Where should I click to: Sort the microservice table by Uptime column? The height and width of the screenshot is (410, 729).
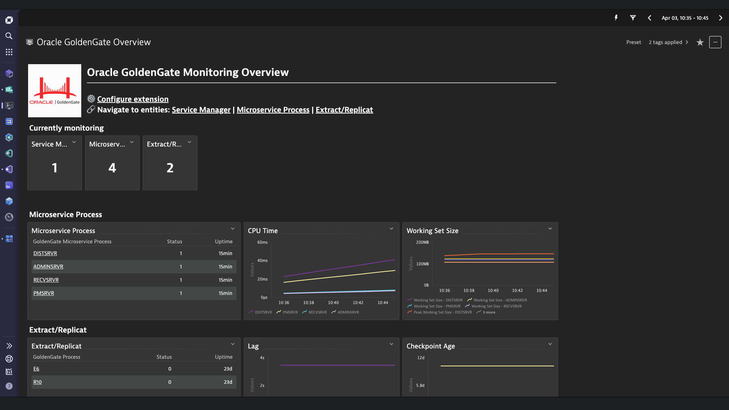click(224, 241)
